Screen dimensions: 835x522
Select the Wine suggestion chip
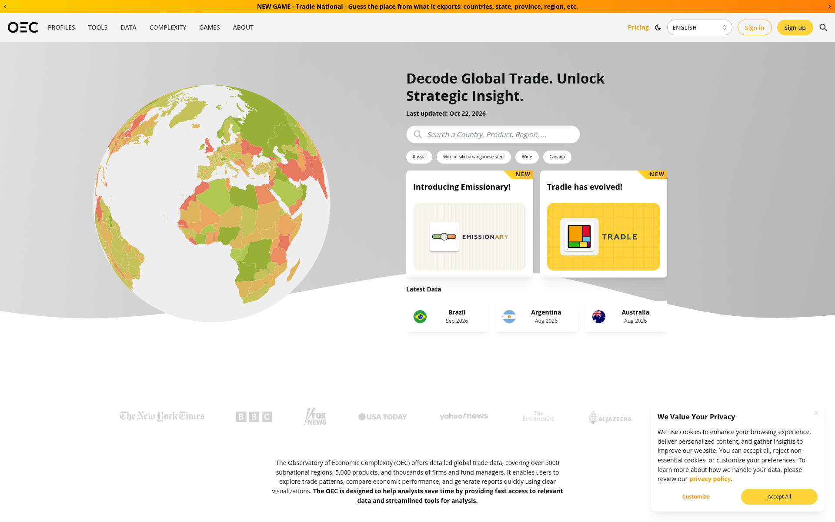point(527,157)
